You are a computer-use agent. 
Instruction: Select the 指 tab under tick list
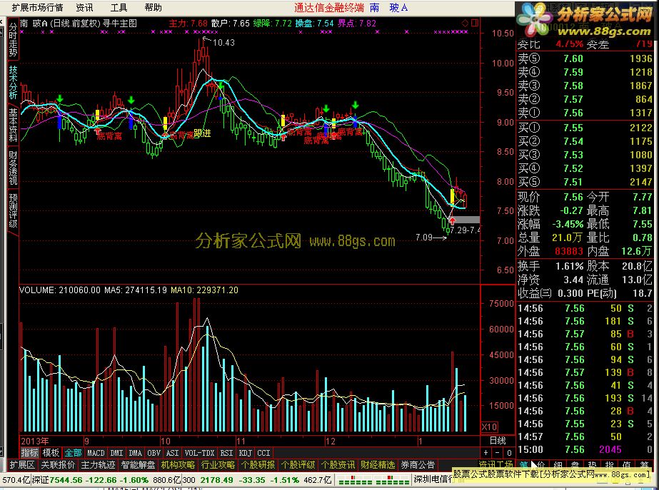[609, 465]
